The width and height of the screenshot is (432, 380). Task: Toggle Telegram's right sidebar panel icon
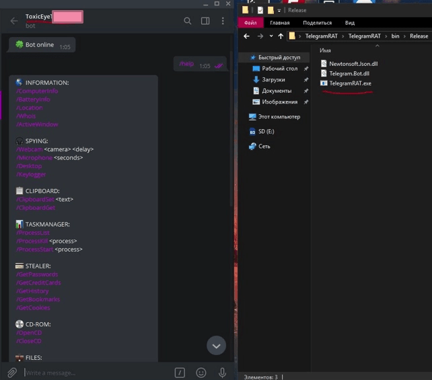[x=205, y=21]
